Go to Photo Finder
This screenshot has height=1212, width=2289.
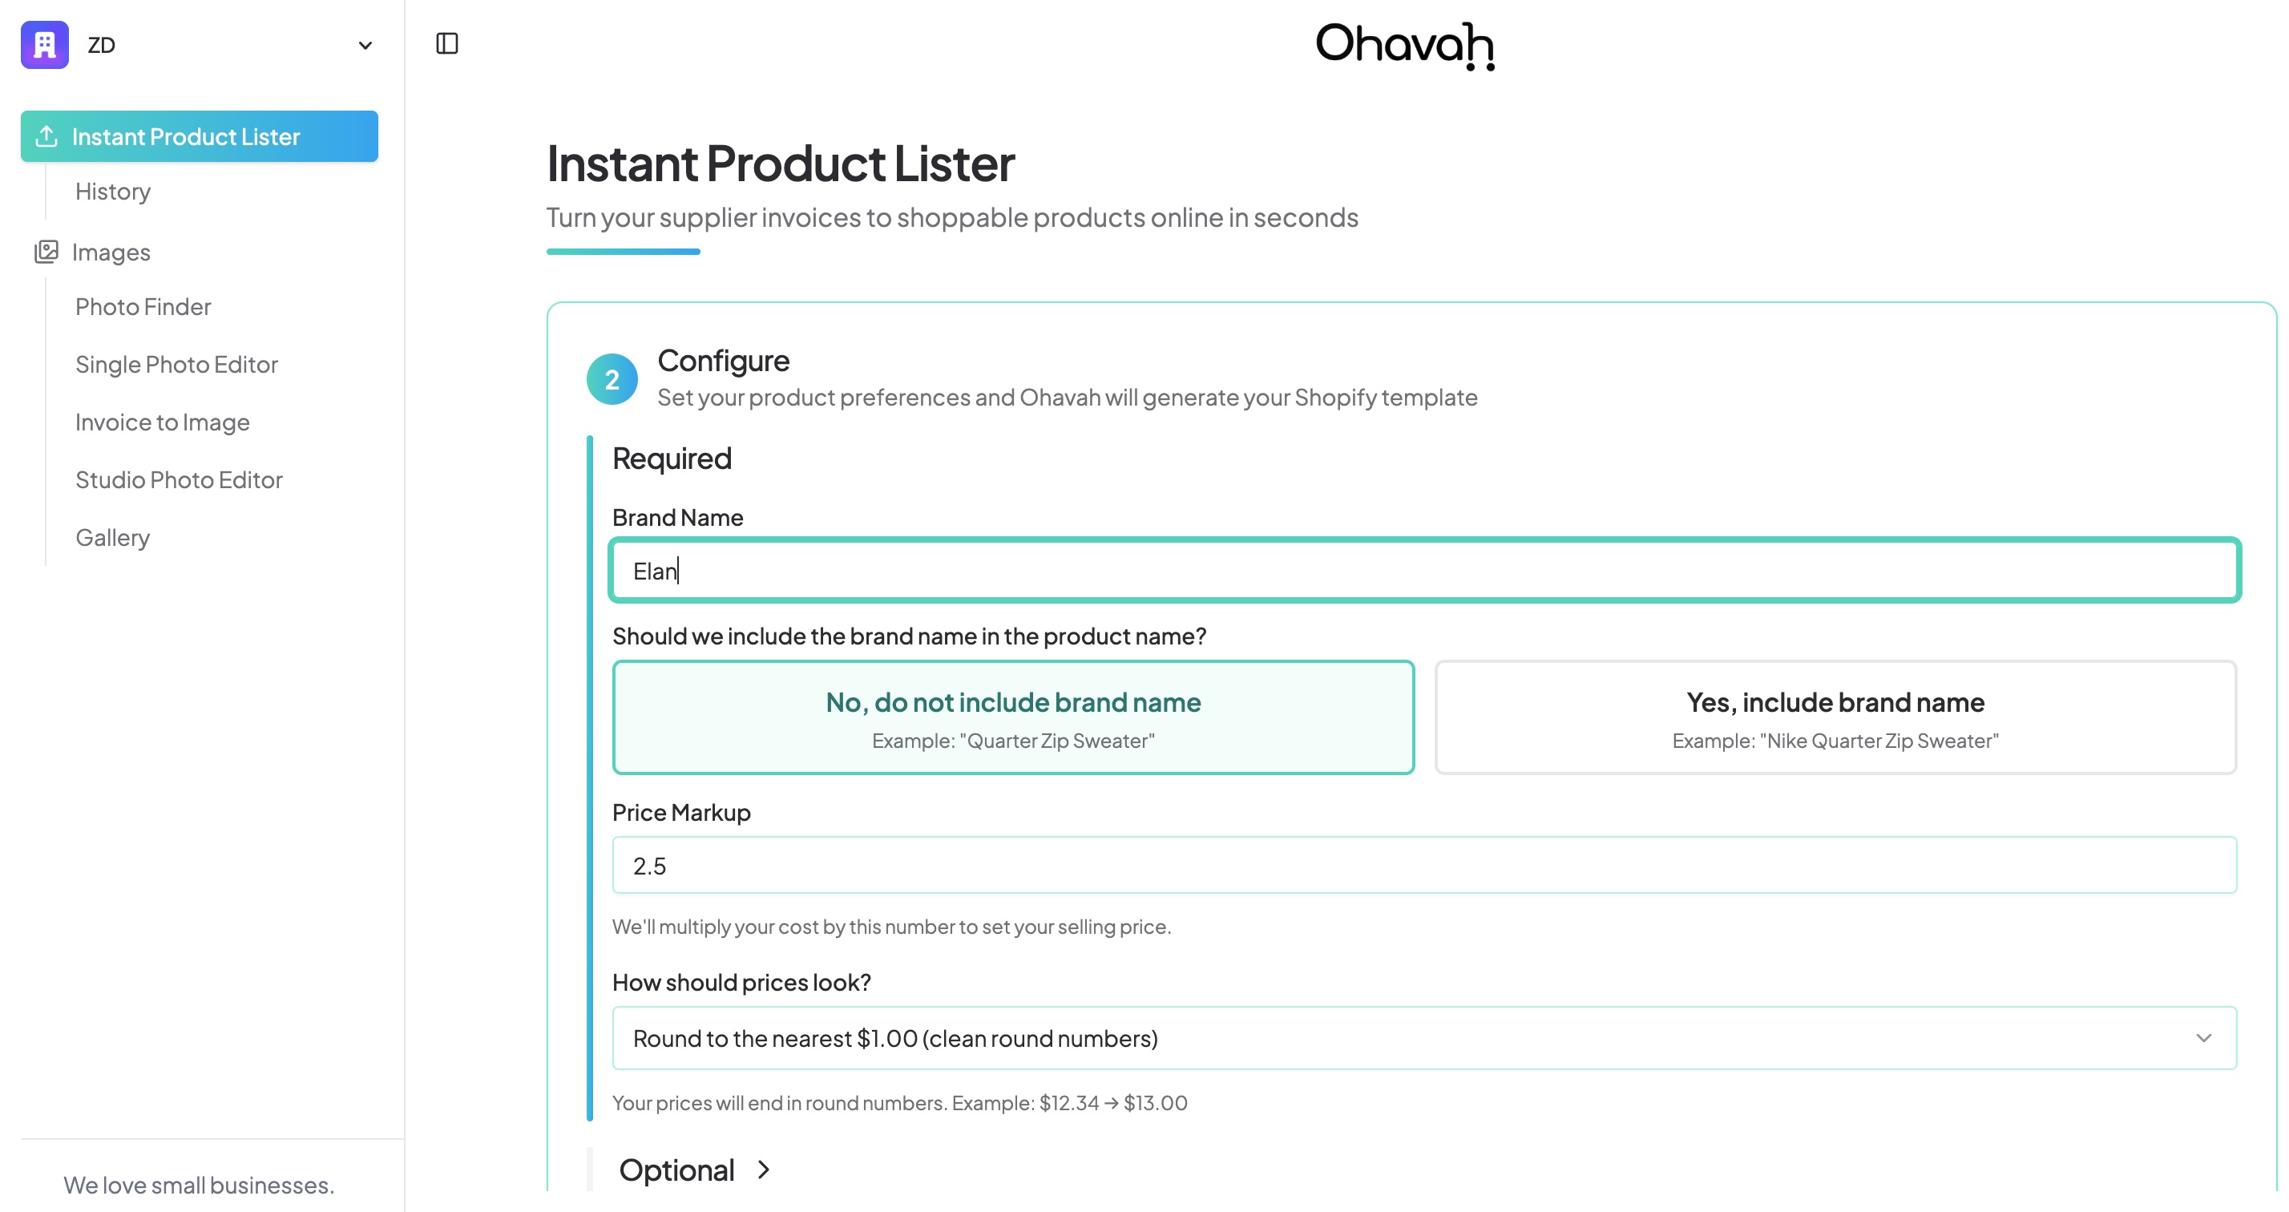coord(143,308)
